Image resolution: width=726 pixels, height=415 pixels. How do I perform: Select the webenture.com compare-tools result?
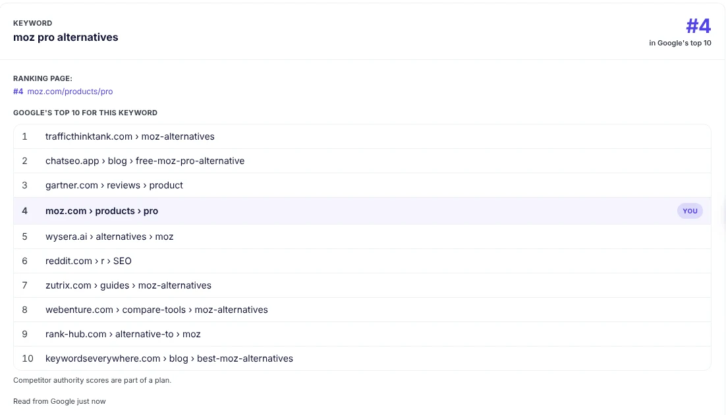pyautogui.click(x=362, y=310)
